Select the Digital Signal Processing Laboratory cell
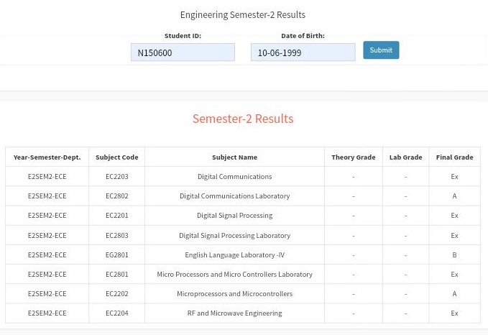The width and height of the screenshot is (488, 335). 234,235
